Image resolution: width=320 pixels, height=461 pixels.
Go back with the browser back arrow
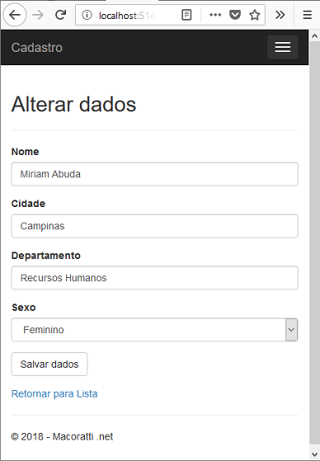coord(14,15)
